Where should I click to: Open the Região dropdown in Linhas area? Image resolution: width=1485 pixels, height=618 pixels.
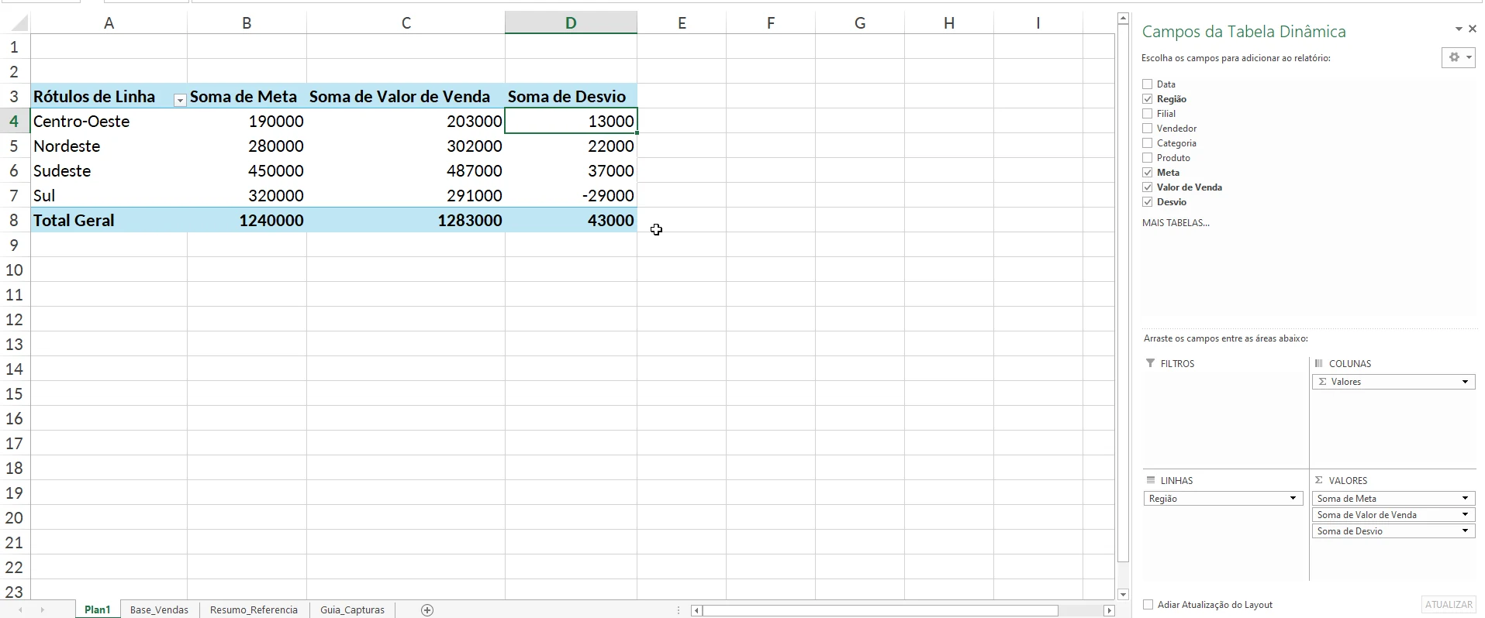1293,499
